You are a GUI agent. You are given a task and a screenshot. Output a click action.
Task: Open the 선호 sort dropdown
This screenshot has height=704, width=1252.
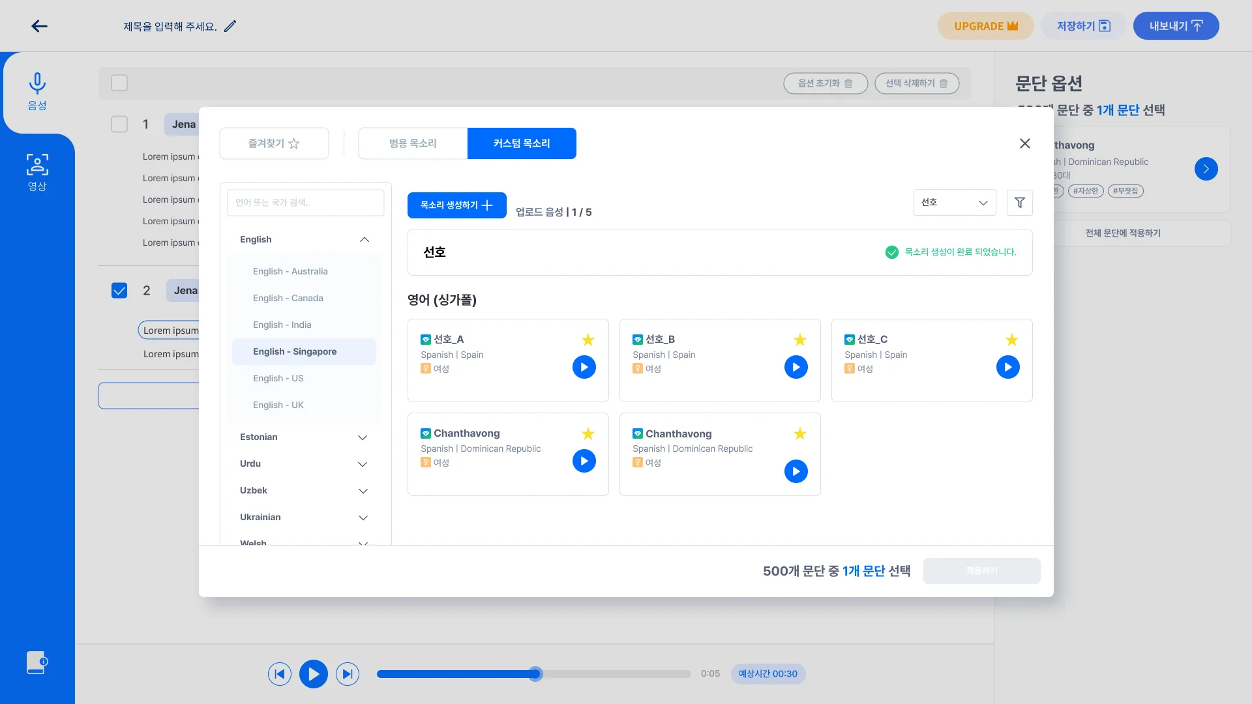954,203
